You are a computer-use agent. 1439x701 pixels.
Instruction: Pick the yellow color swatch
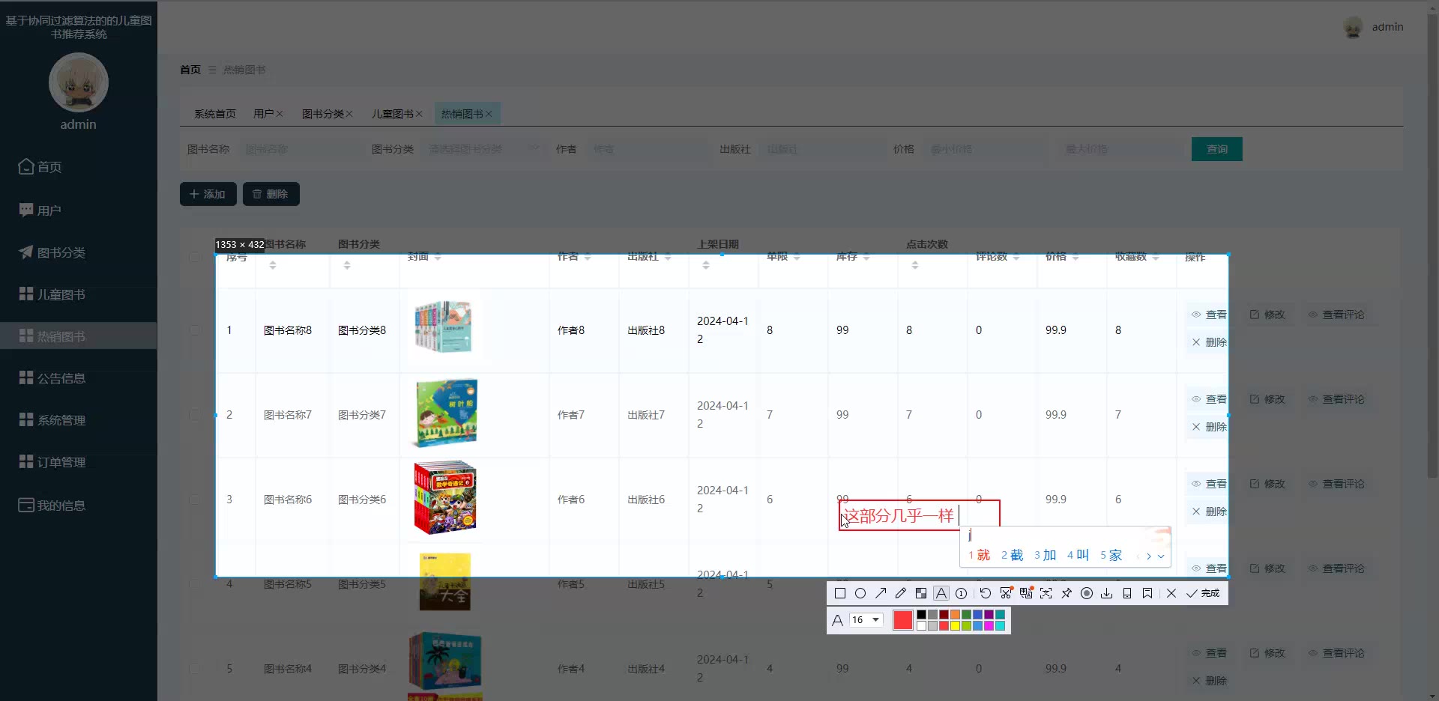point(956,626)
